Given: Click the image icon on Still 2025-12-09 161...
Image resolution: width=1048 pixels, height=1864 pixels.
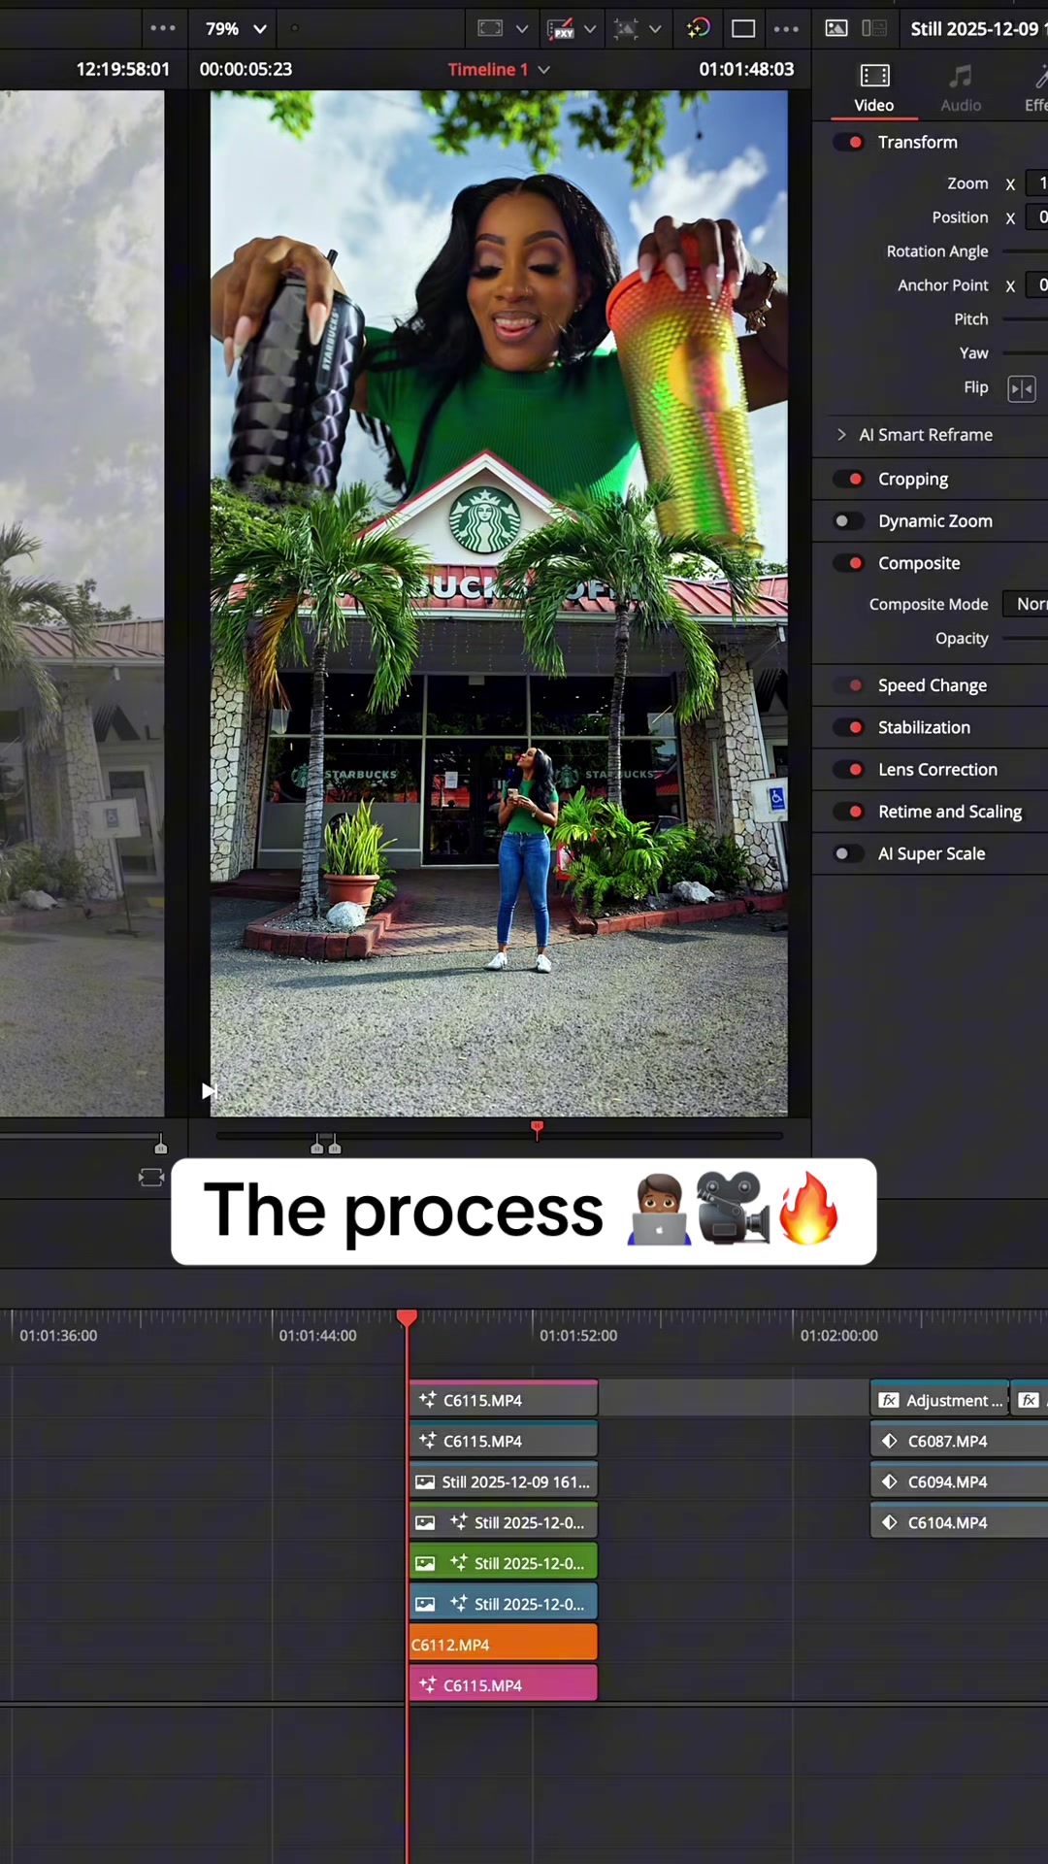Looking at the screenshot, I should click(425, 1481).
